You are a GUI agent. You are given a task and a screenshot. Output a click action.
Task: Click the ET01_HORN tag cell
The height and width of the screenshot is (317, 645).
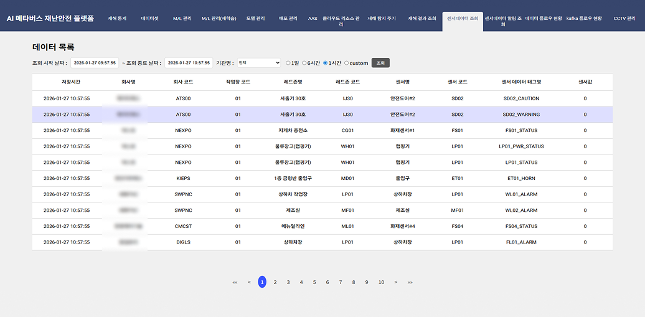[521, 178]
